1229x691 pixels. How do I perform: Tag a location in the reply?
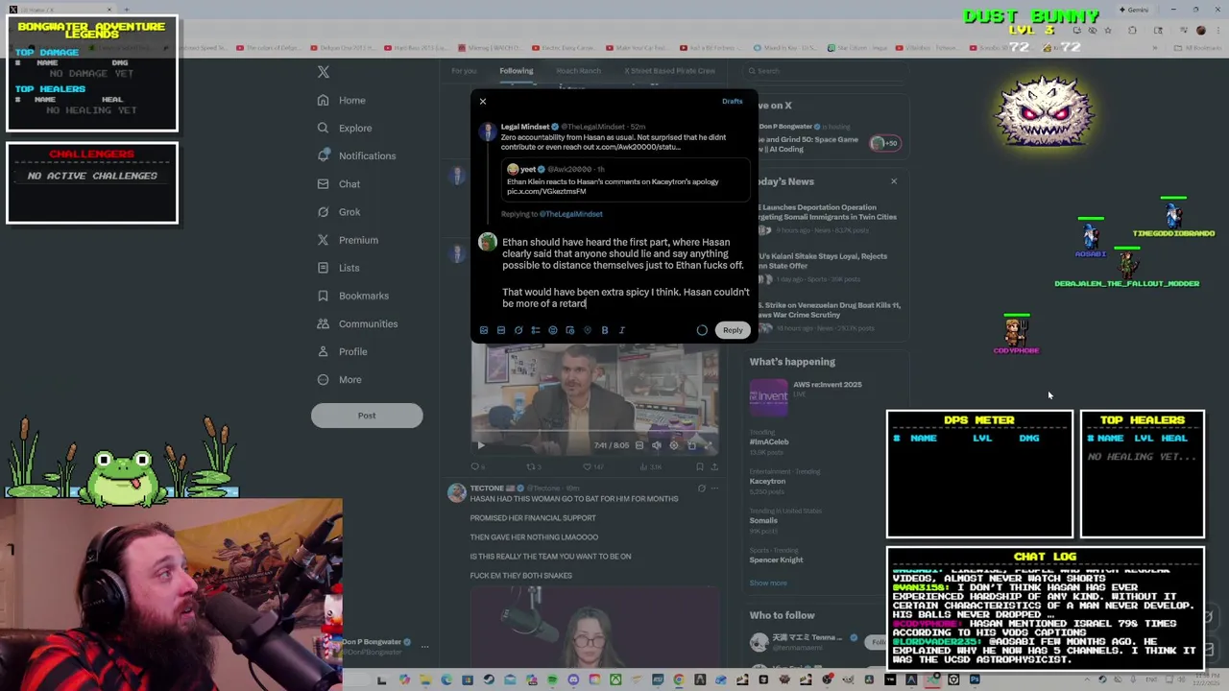[x=588, y=330]
